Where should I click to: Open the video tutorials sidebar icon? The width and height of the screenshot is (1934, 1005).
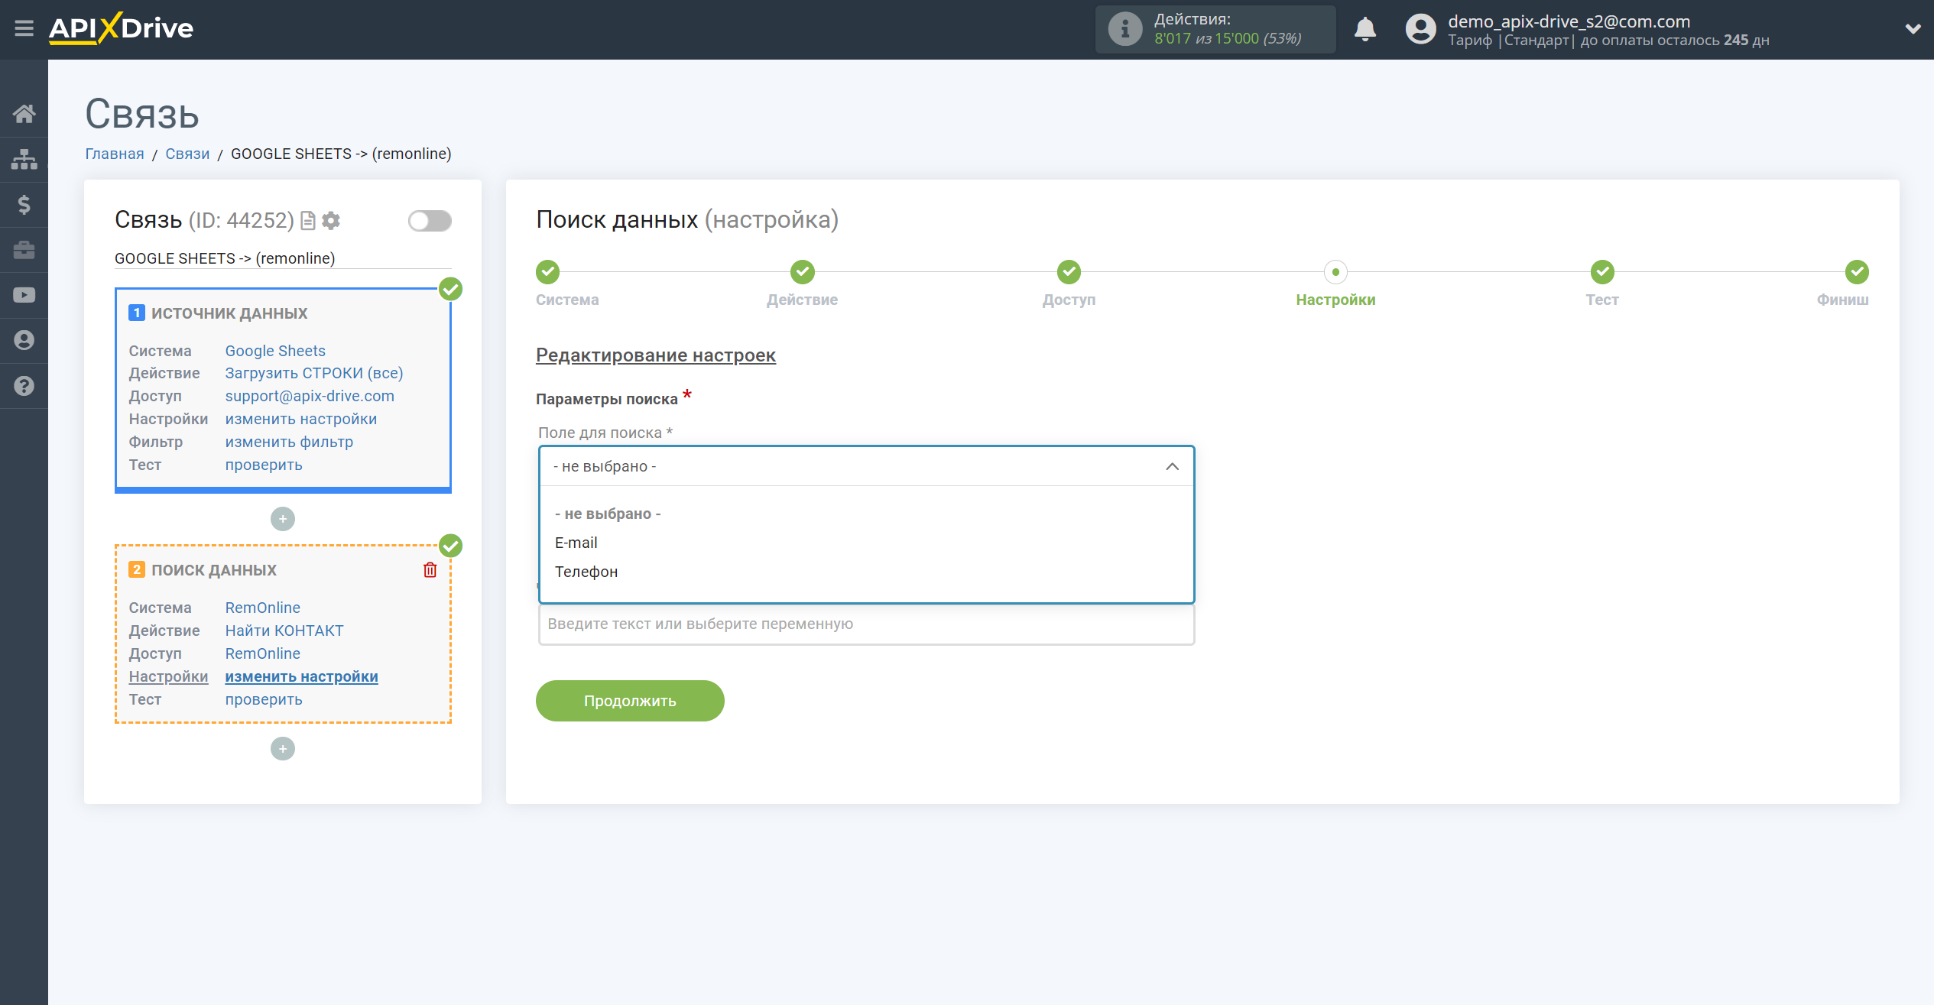(24, 295)
